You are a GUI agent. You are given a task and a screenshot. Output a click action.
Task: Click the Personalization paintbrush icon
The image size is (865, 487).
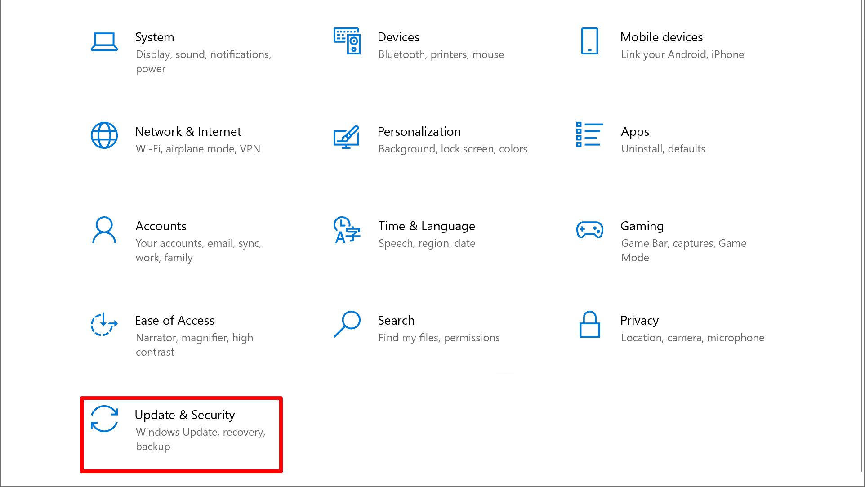tap(347, 137)
